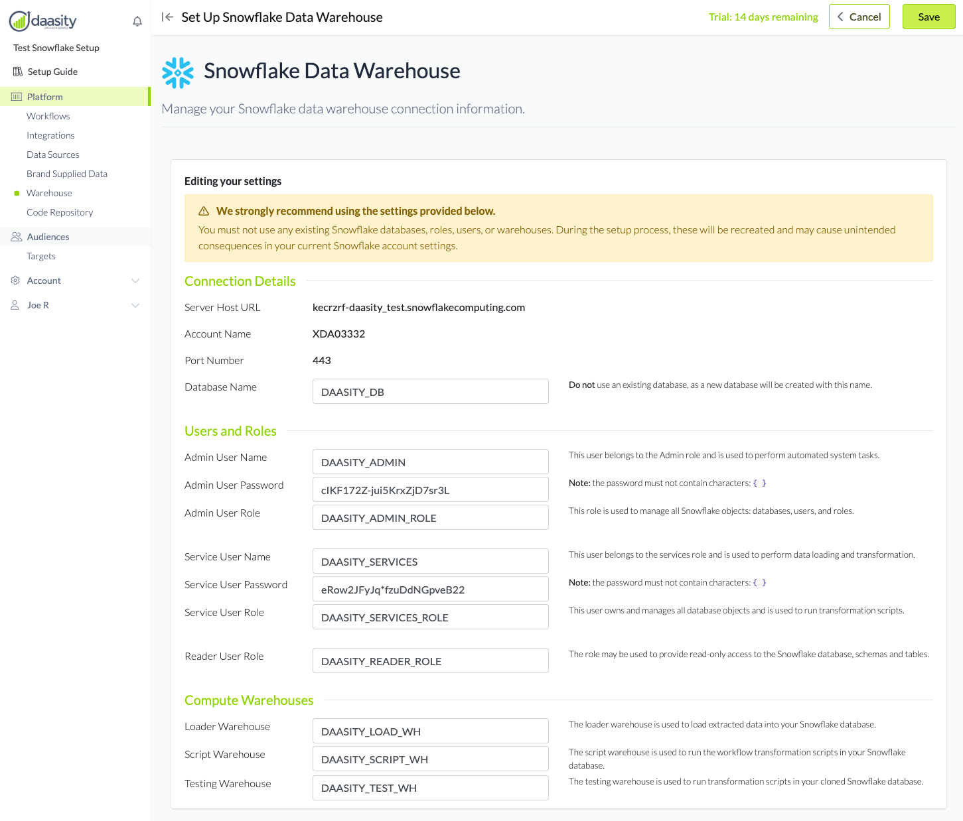Edit the Database Name field
Viewport: 963px width, 821px height.
[431, 391]
